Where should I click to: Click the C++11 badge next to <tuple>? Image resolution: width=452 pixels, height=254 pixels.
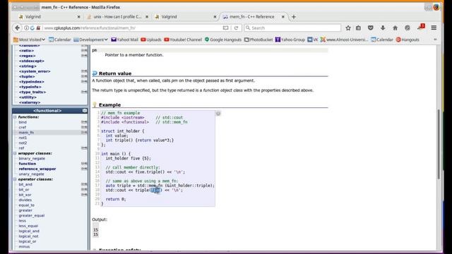pyautogui.click(x=84, y=76)
